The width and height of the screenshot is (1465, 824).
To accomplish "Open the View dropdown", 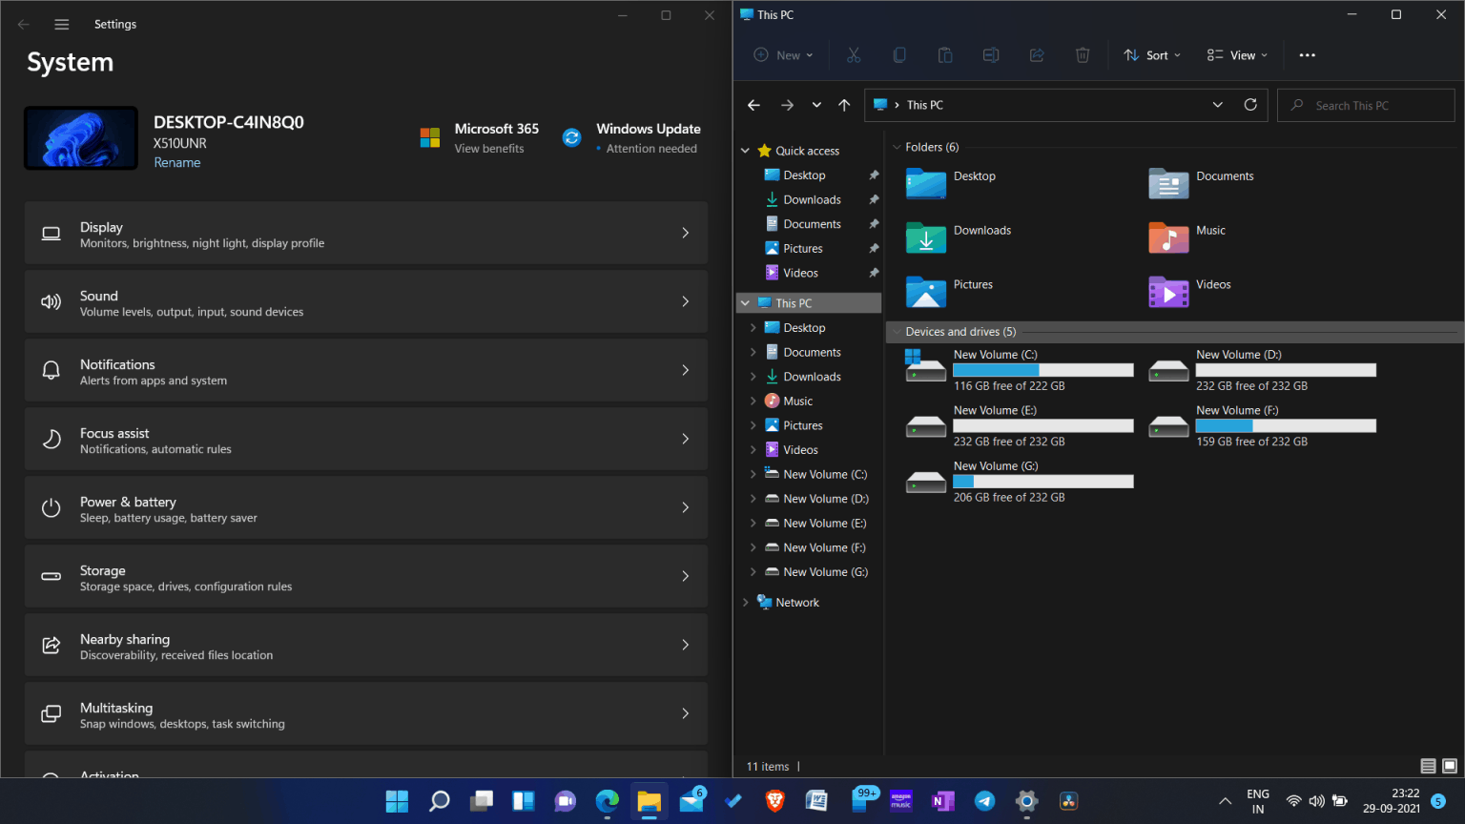I will click(1236, 54).
